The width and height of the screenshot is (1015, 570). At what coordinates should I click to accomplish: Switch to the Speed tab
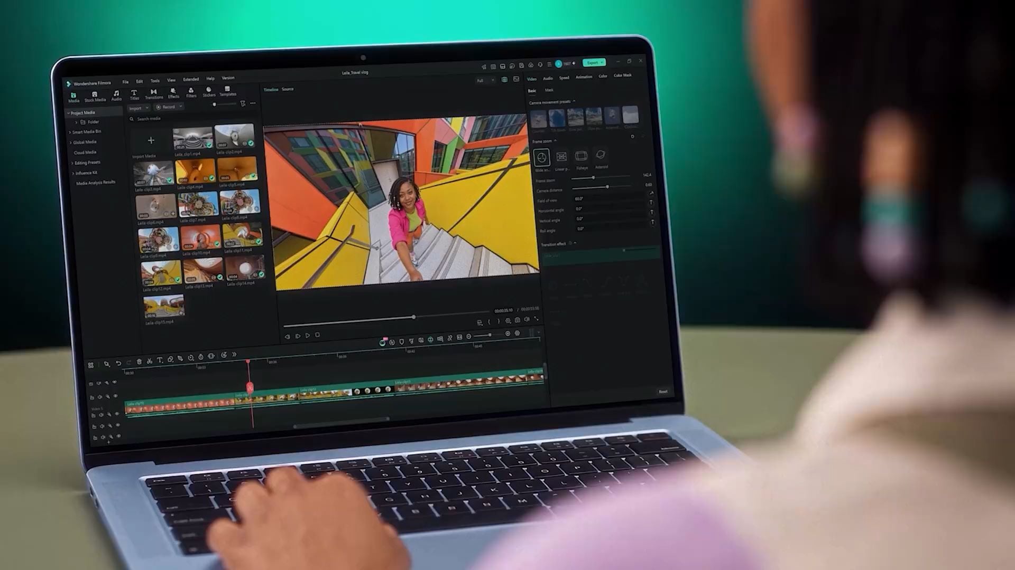(564, 78)
